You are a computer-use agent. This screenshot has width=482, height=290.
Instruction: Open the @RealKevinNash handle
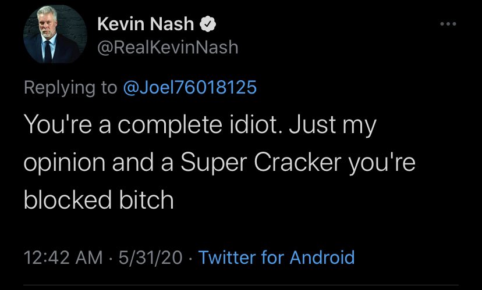click(168, 48)
